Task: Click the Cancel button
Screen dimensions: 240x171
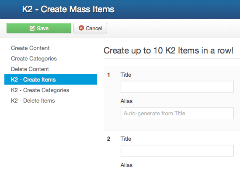Action: [90, 28]
